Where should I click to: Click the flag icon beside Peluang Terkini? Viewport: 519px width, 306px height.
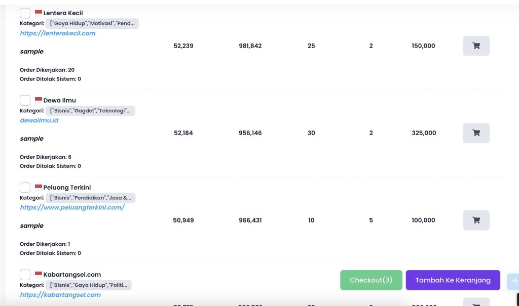[x=39, y=187]
